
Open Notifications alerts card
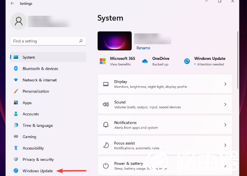(x=165, y=125)
